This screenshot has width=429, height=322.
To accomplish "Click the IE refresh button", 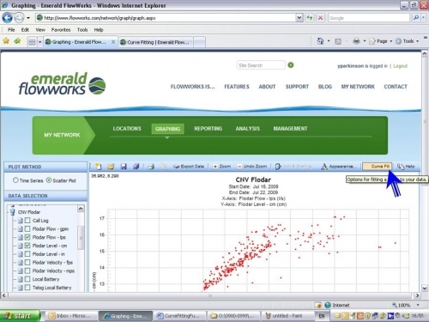I will [310, 18].
